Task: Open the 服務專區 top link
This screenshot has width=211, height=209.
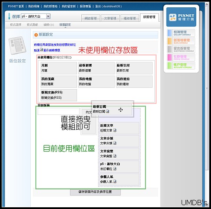Action: pos(85,6)
